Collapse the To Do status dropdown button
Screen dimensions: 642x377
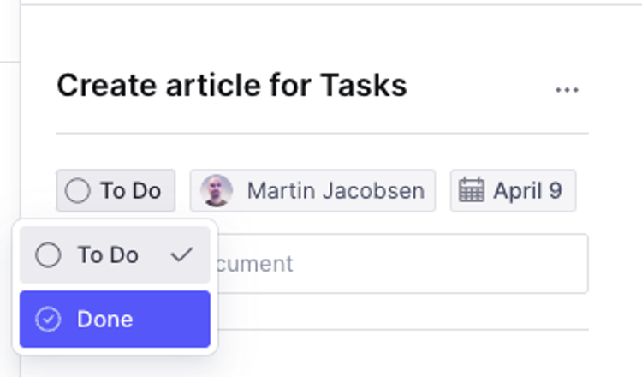point(116,190)
